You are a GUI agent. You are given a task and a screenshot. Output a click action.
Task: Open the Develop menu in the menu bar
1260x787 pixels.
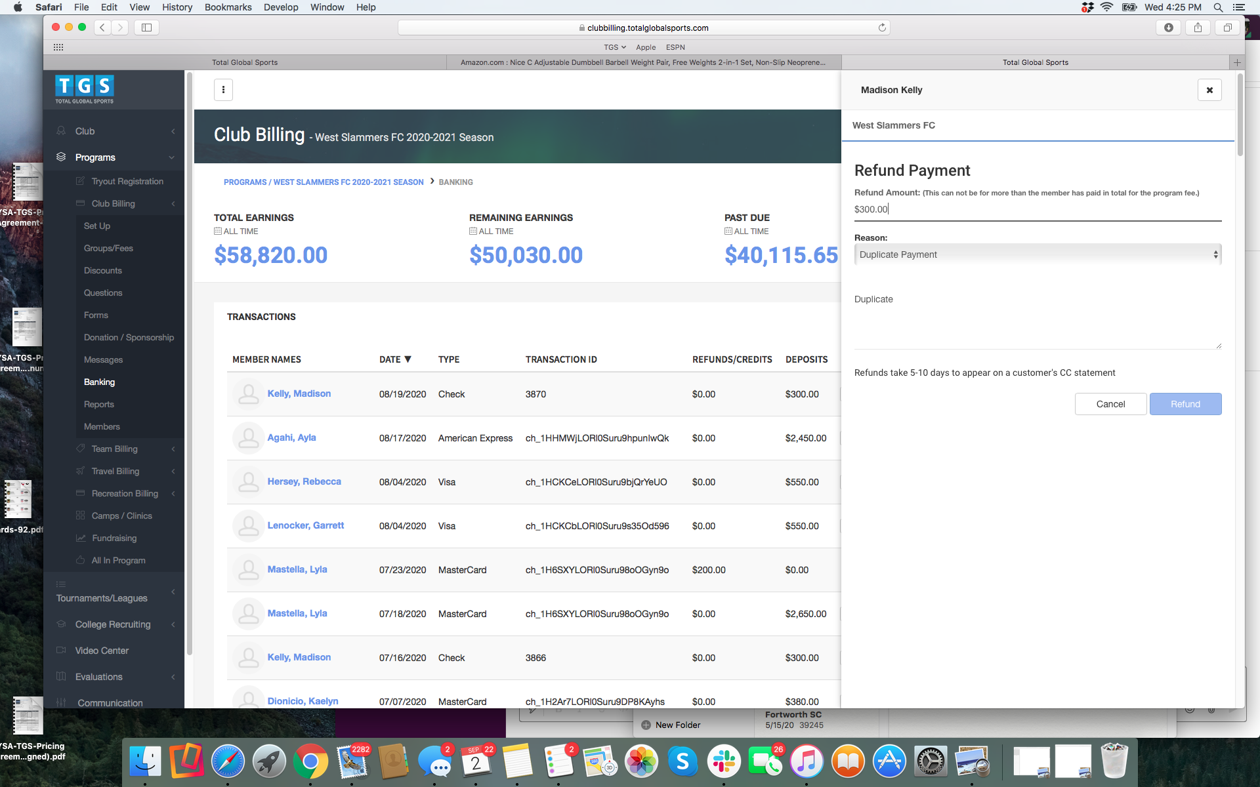click(281, 7)
